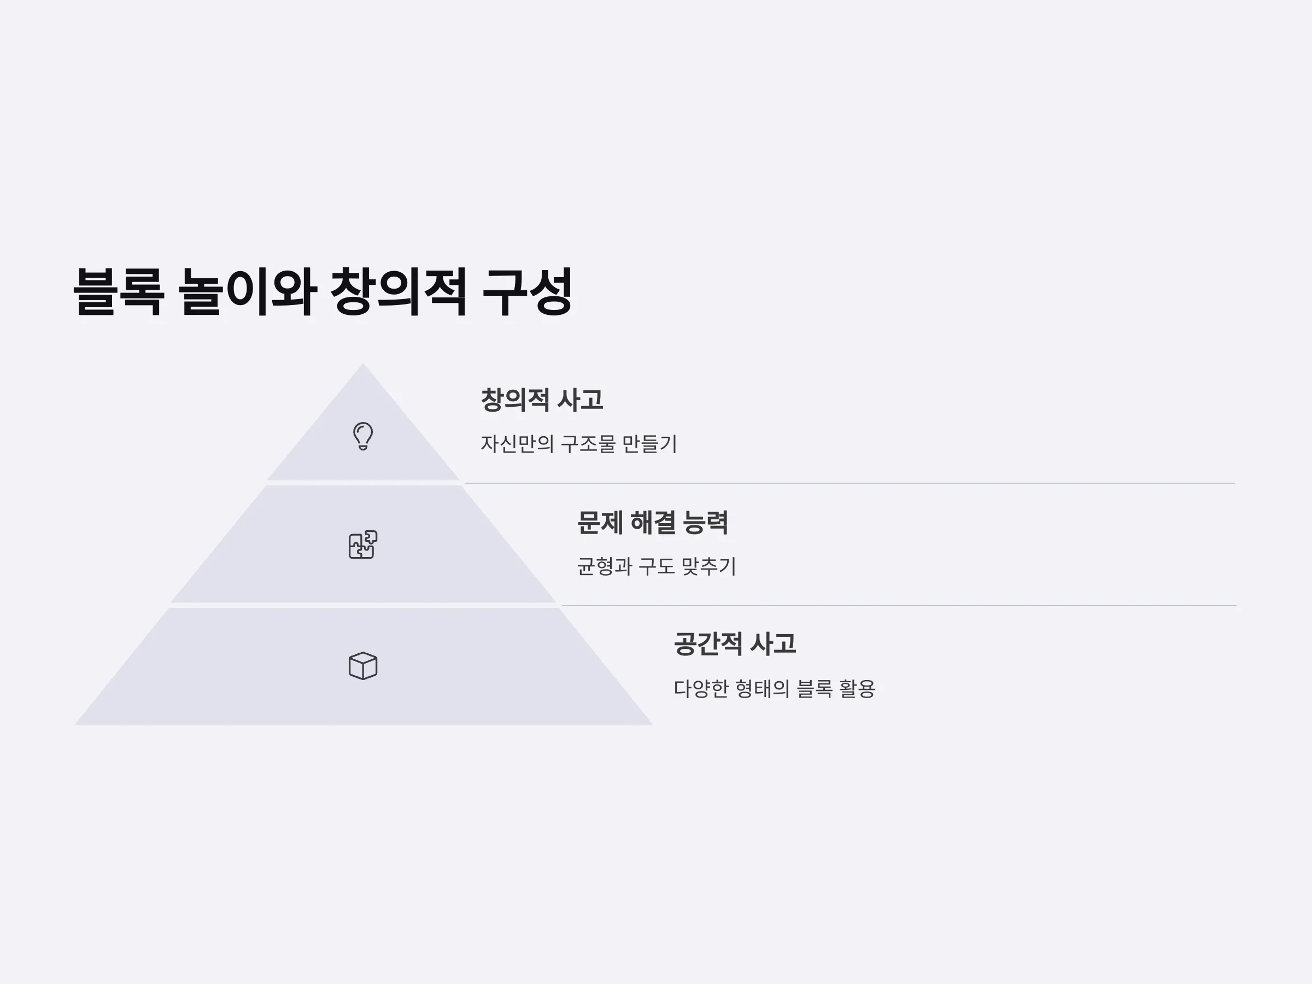1312x984 pixels.
Task: Select the word 놀이와 in the slide title
Action: click(247, 292)
